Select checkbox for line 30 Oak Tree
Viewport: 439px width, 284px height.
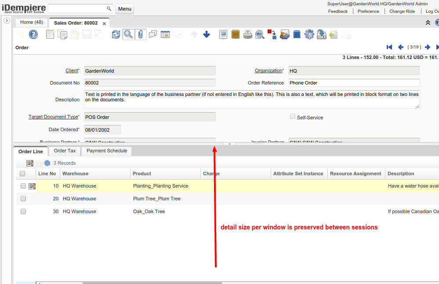pos(23,211)
